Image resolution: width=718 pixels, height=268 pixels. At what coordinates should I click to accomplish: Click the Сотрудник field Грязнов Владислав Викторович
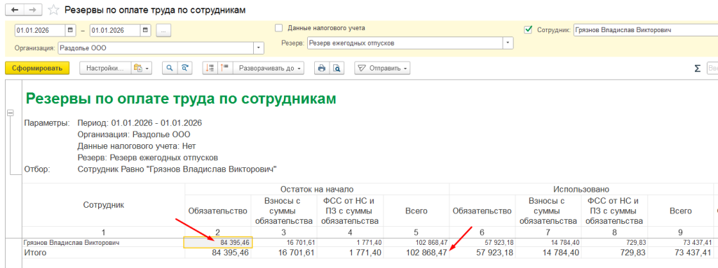pos(645,29)
